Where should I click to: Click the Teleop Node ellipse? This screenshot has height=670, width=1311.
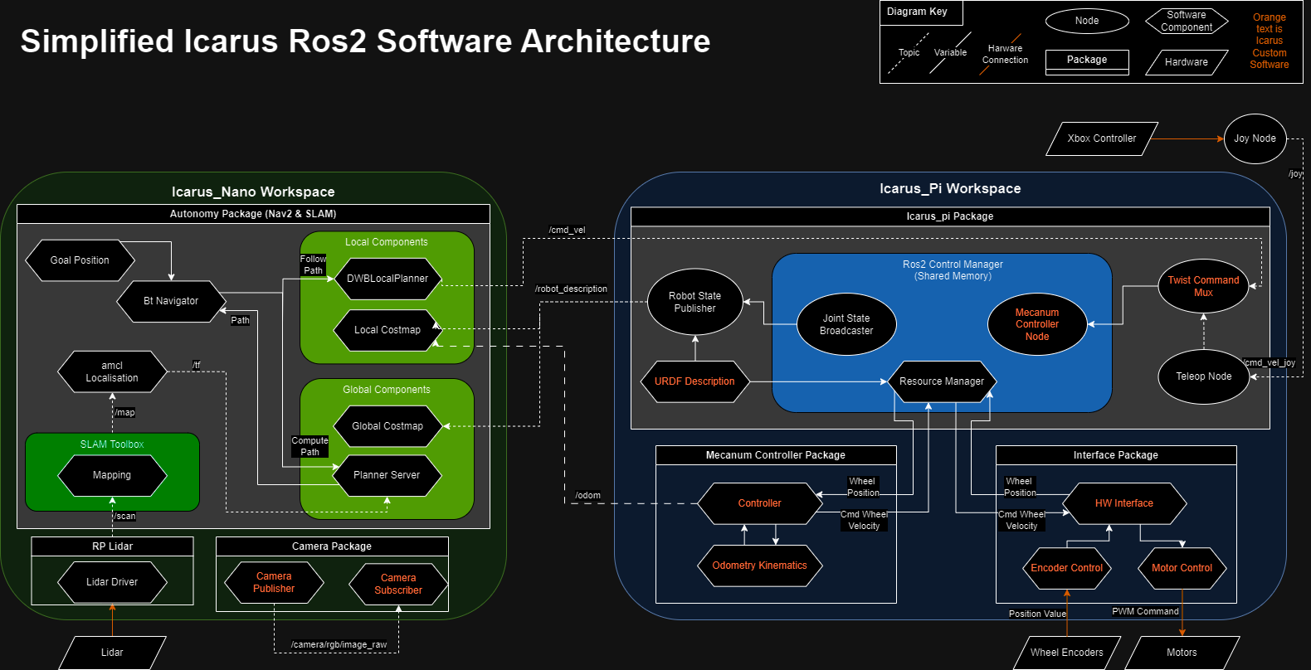(x=1203, y=376)
